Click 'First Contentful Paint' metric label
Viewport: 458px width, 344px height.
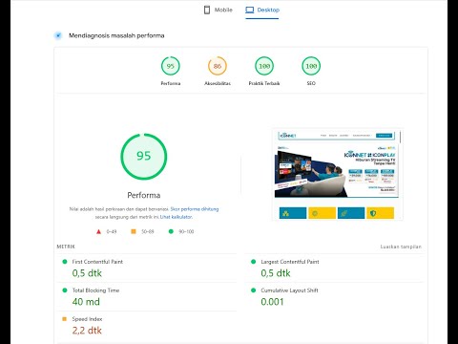(97, 262)
